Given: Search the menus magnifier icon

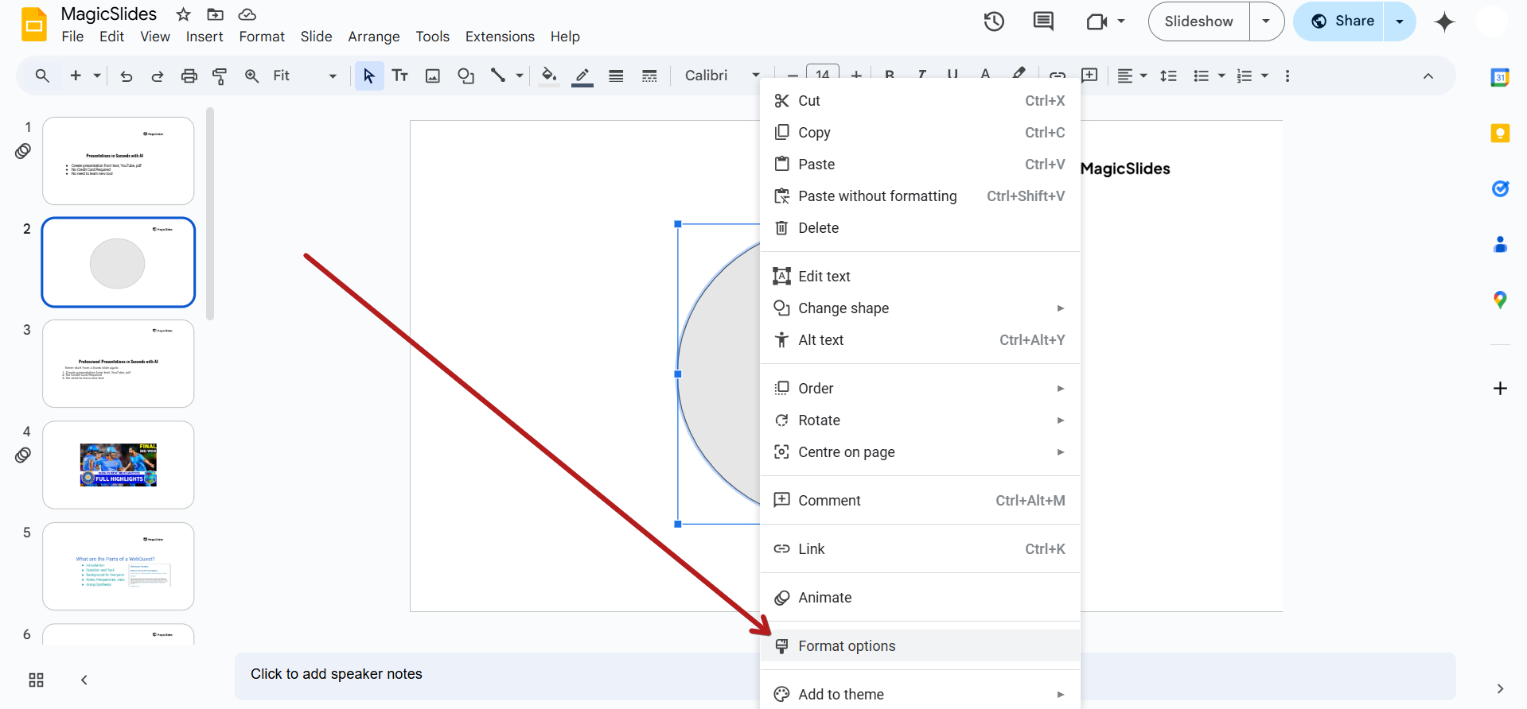Looking at the screenshot, I should (x=42, y=76).
